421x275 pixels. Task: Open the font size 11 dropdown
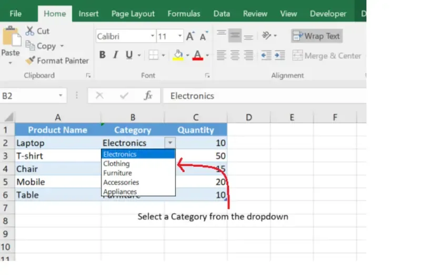(180, 36)
